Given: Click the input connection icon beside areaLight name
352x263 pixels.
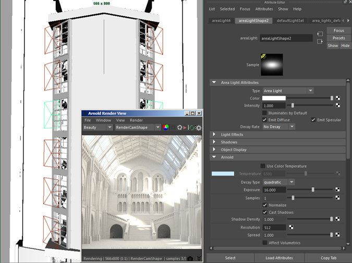Looking at the screenshot, I should coord(320,34).
